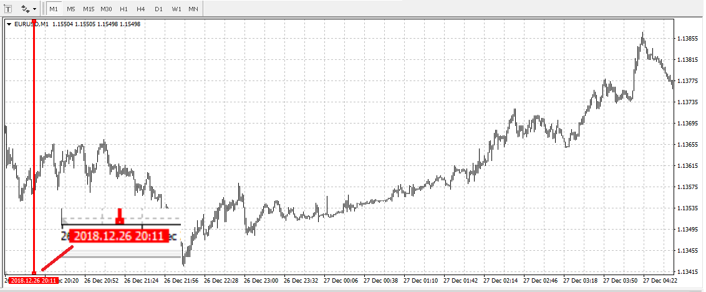This screenshot has width=706, height=292.
Task: Click the 27 Dec 02:46 time label
Action: click(541, 280)
